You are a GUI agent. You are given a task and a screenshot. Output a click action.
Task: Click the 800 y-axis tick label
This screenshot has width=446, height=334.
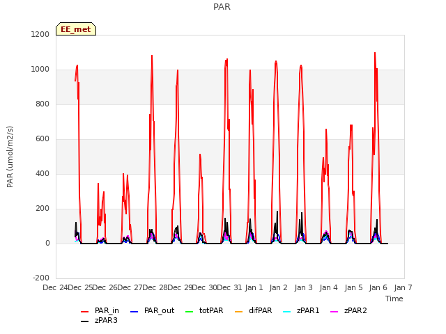click(x=43, y=104)
